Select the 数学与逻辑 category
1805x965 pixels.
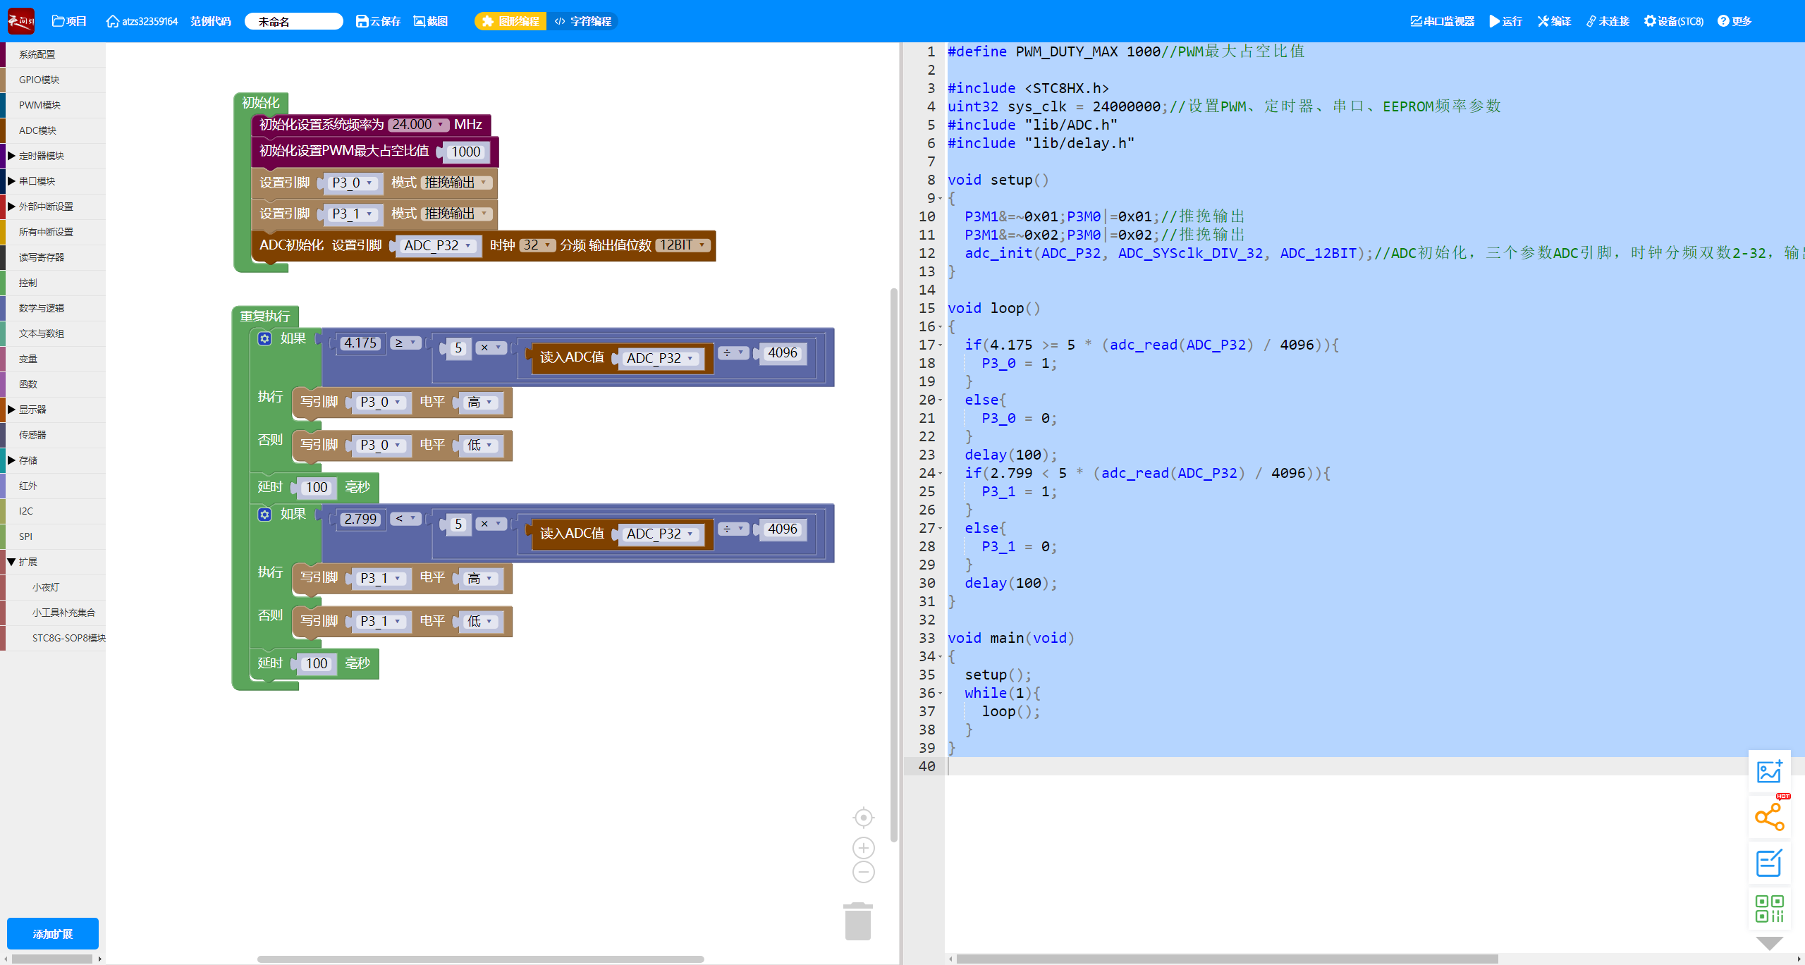(x=53, y=308)
